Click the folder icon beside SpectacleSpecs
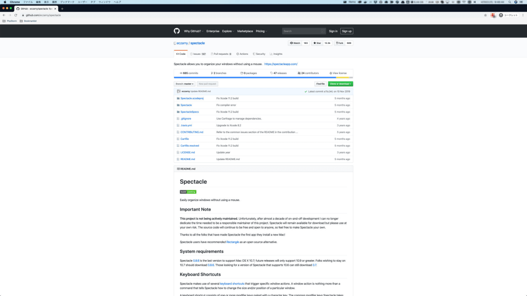This screenshot has width=527, height=296. (177, 112)
